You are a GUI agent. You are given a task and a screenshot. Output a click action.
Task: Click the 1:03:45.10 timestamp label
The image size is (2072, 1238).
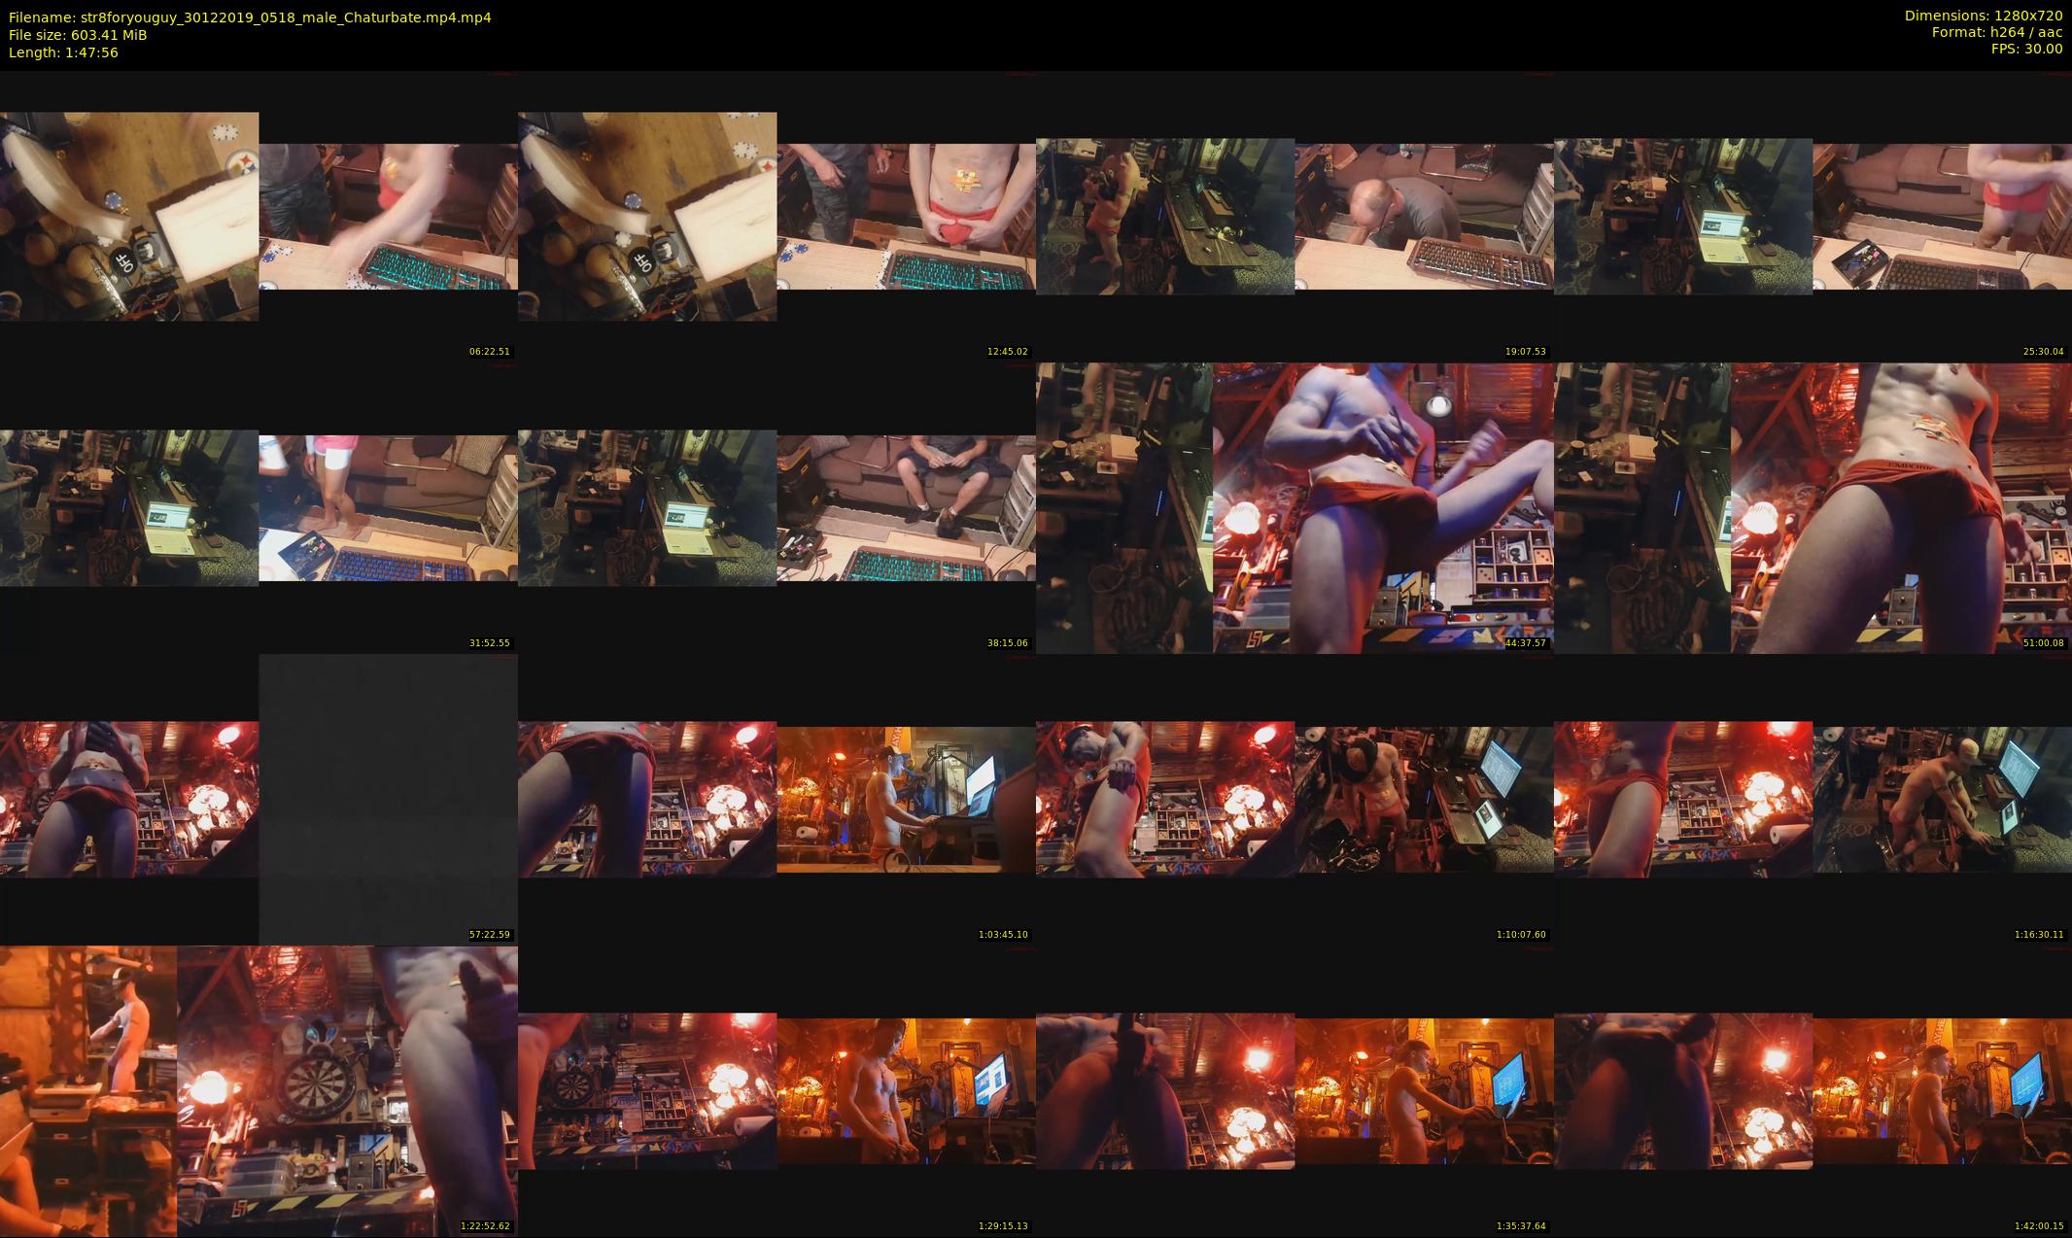[1004, 935]
